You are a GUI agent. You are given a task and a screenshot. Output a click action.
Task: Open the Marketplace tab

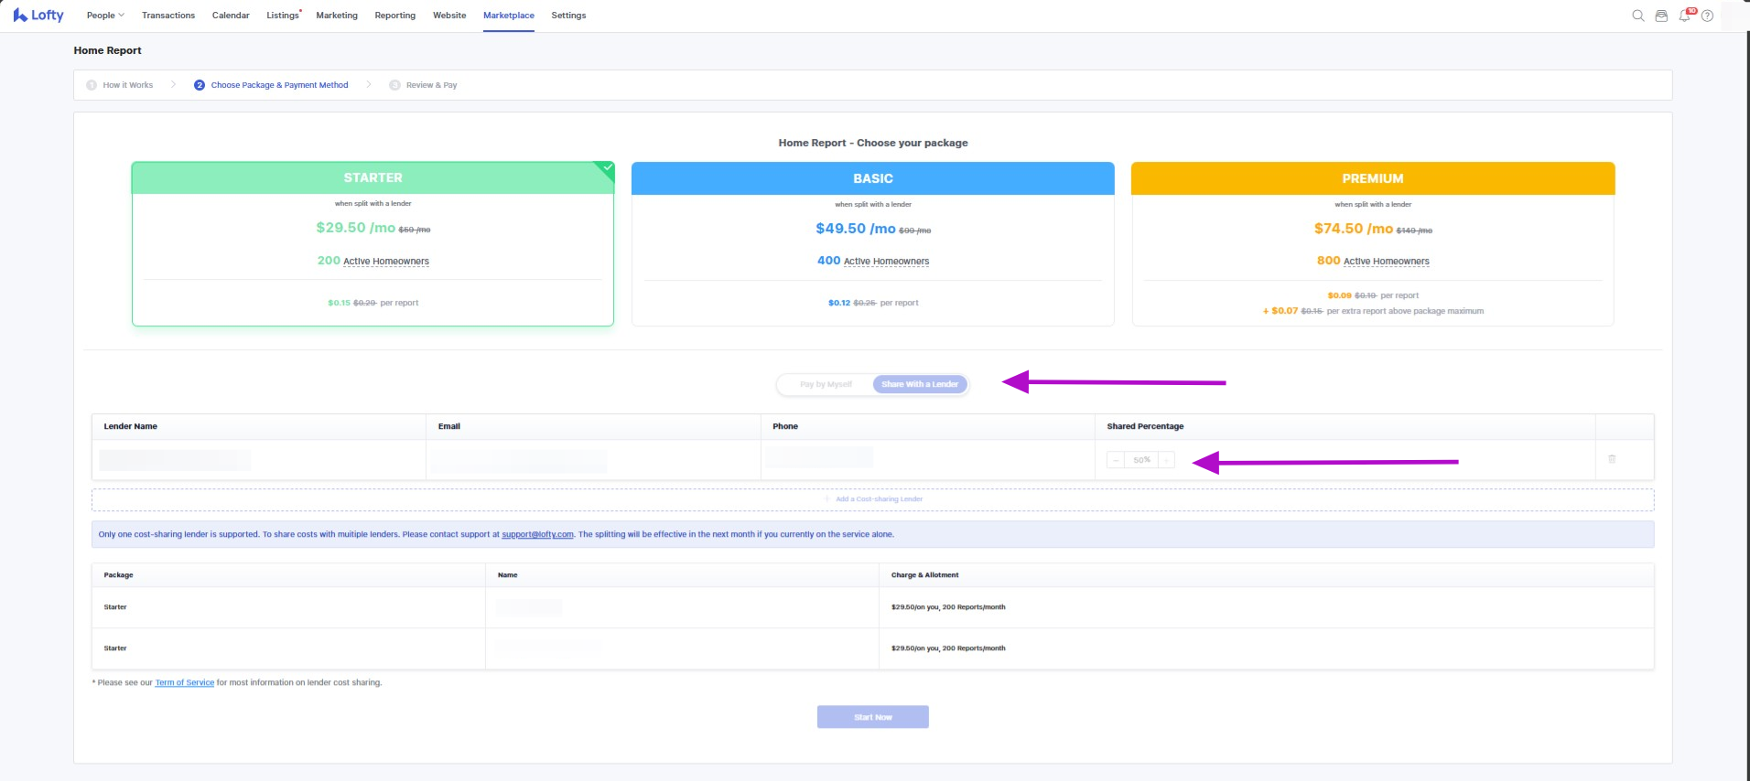point(508,16)
